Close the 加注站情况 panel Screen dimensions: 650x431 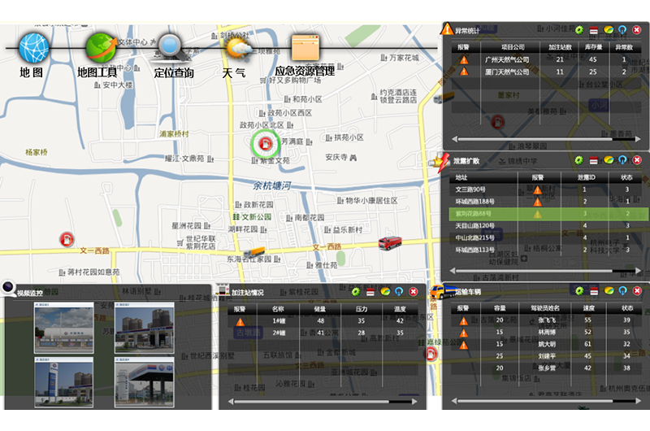click(413, 291)
